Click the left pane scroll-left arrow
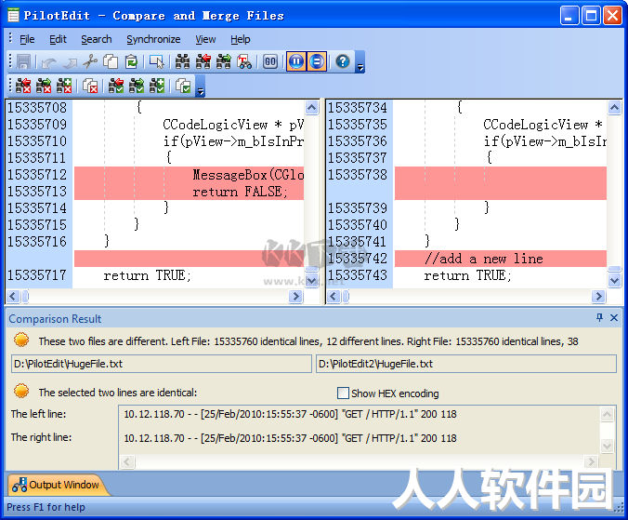628x520 pixels. point(12,297)
